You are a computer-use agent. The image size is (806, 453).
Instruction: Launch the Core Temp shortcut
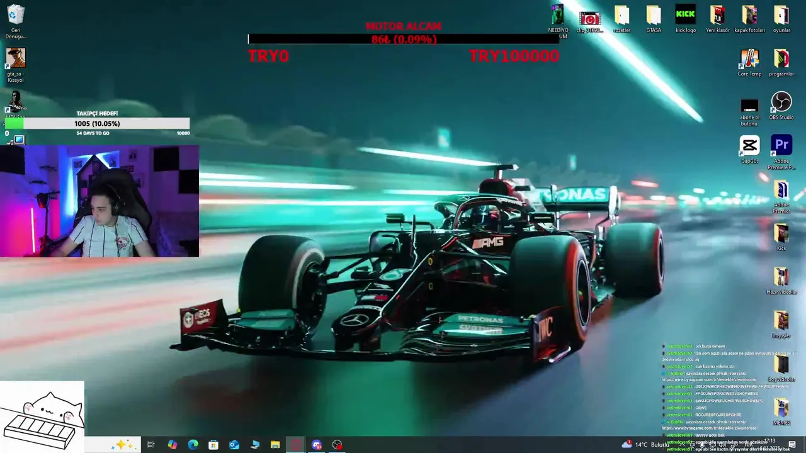pos(749,63)
